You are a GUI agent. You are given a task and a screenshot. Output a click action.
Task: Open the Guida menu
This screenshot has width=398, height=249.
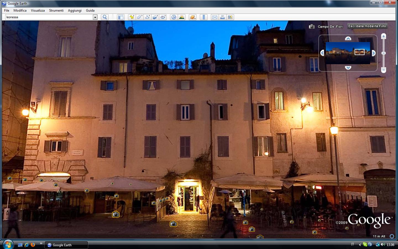click(90, 11)
